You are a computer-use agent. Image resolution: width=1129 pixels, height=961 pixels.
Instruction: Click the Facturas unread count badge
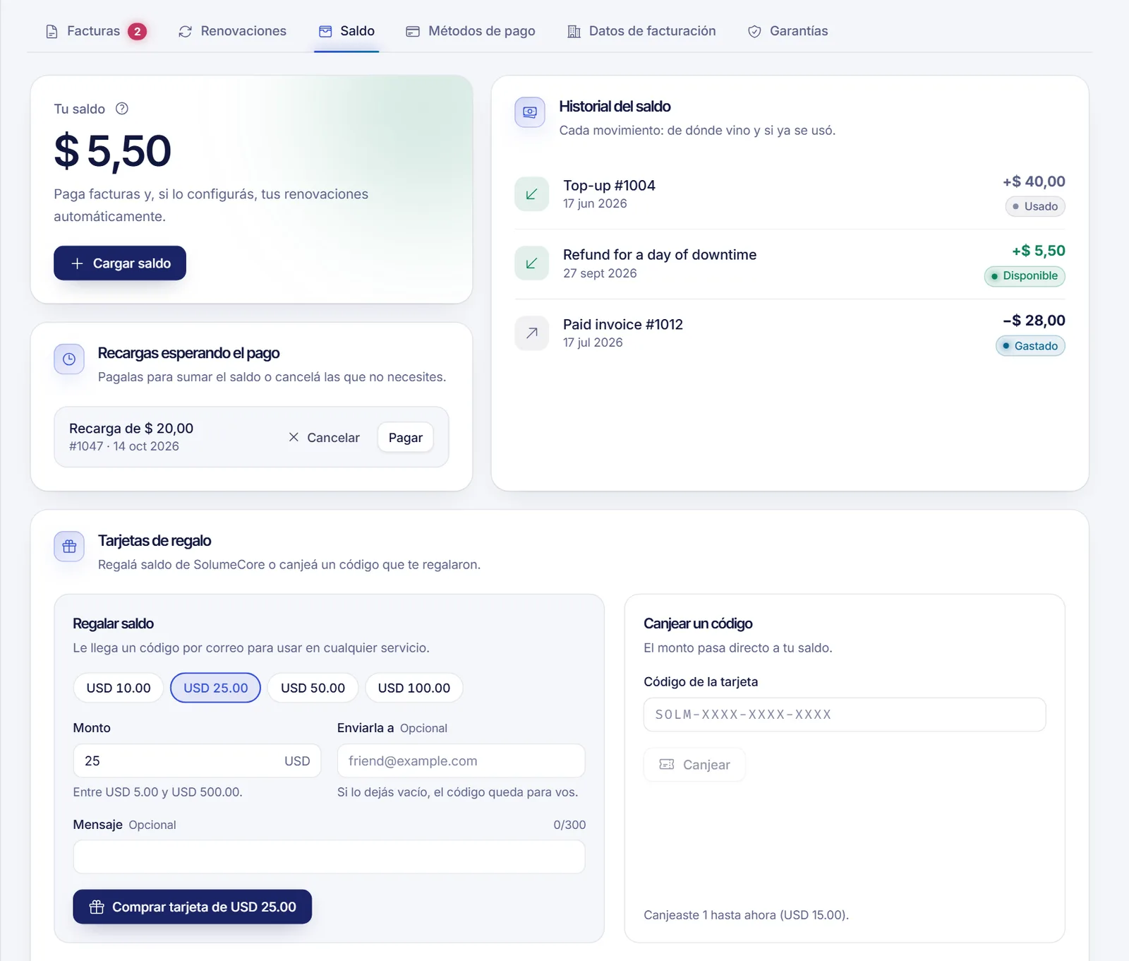click(x=137, y=32)
